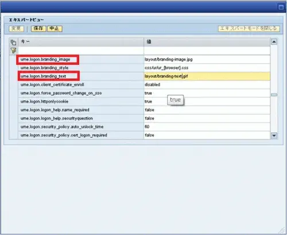This screenshot has width=287, height=235.
Task: Close expert mode with エキスパートモードを閉じる button
Action: click(249, 29)
